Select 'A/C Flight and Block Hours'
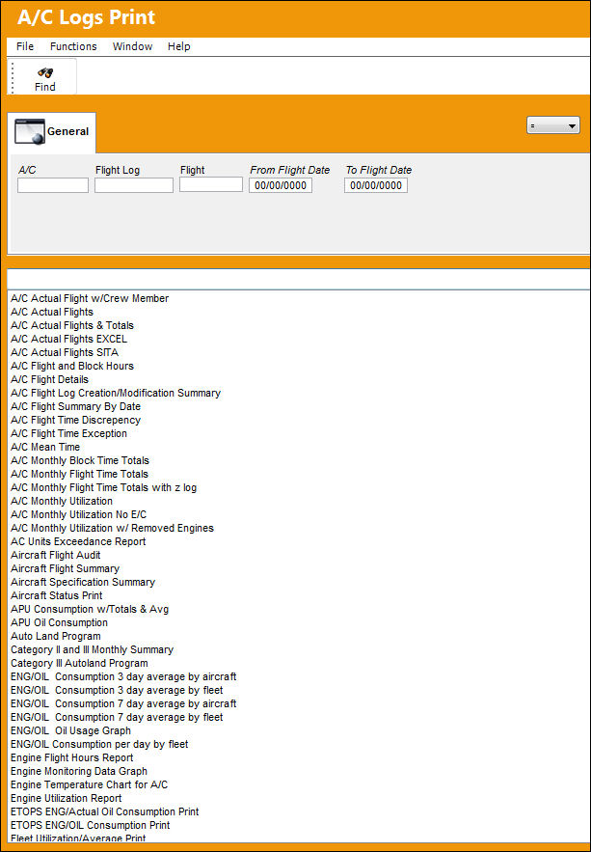This screenshot has width=591, height=852. (72, 367)
